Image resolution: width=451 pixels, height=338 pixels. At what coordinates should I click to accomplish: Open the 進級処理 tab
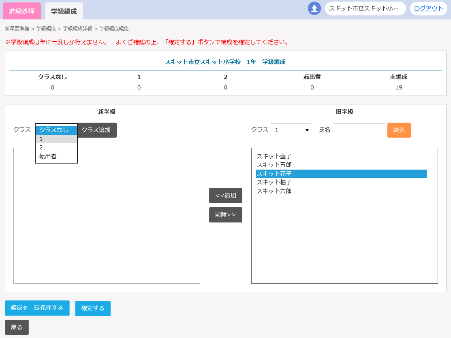[22, 11]
